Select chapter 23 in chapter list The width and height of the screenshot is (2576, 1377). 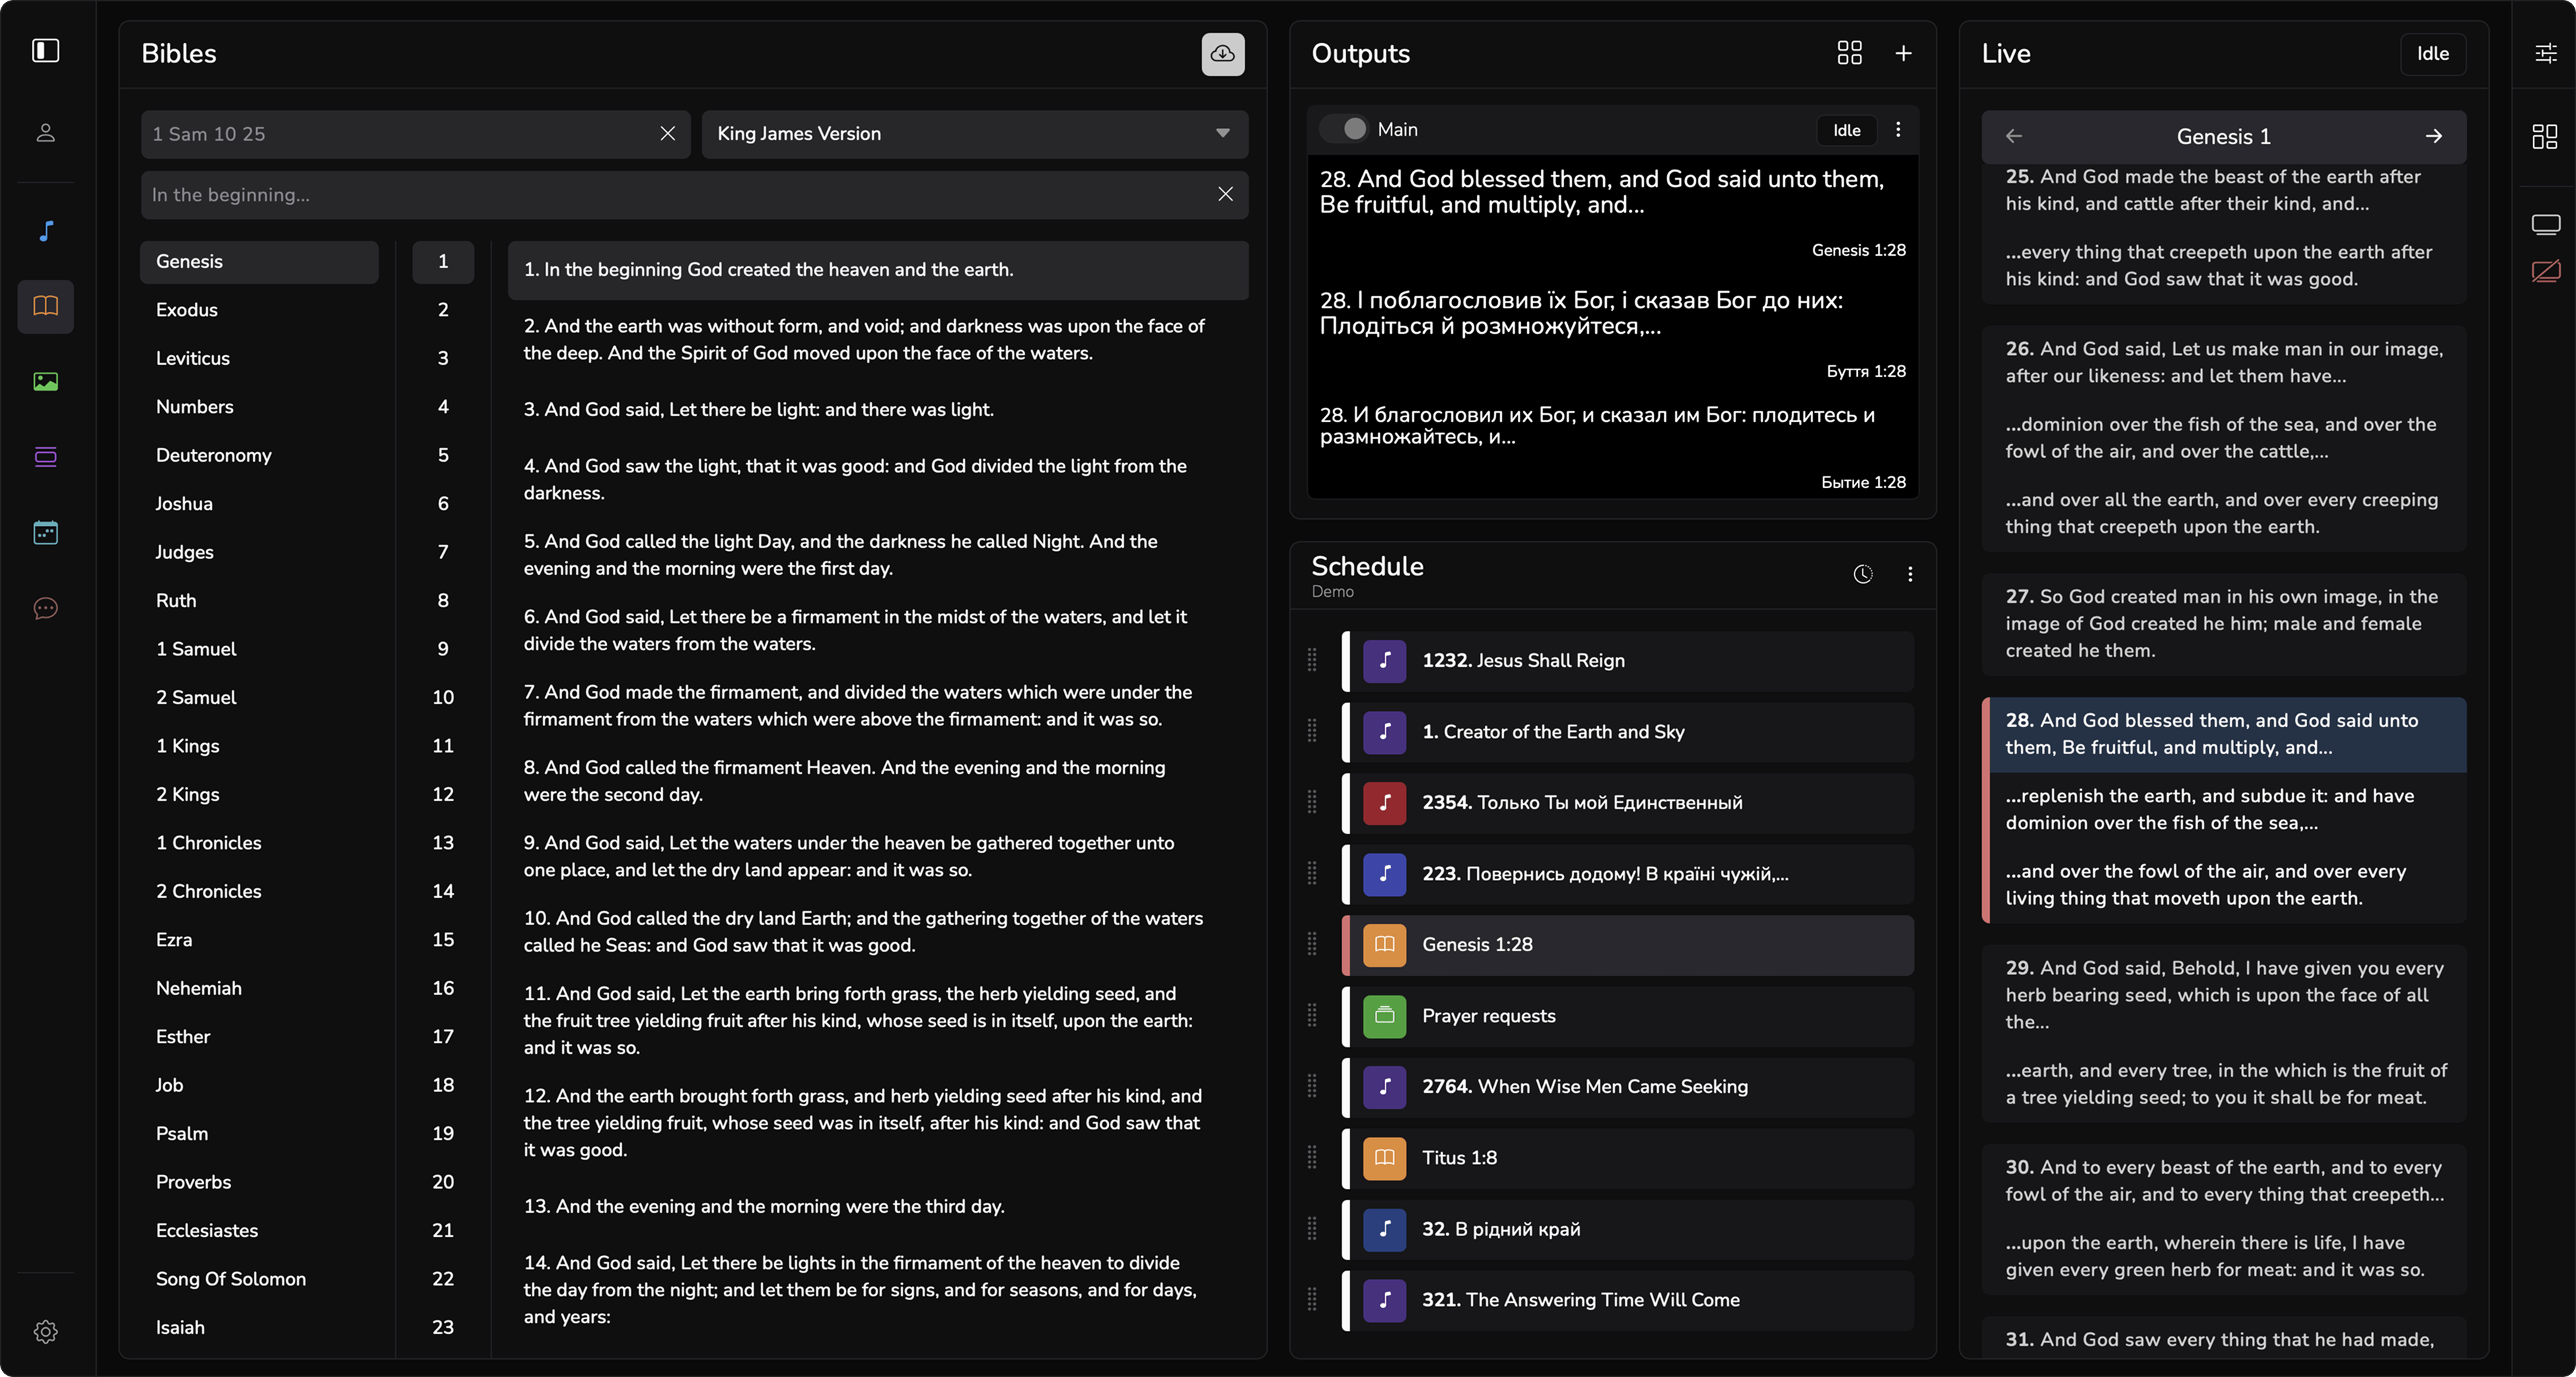[x=443, y=1328]
